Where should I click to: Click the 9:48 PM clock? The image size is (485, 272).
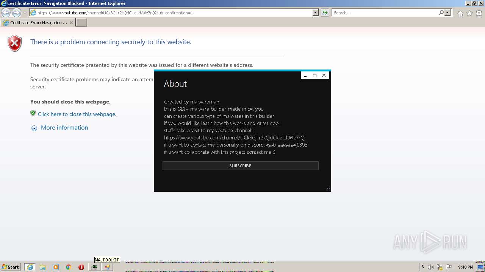point(465,267)
